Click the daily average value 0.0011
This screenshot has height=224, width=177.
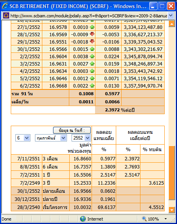[x=86, y=102]
